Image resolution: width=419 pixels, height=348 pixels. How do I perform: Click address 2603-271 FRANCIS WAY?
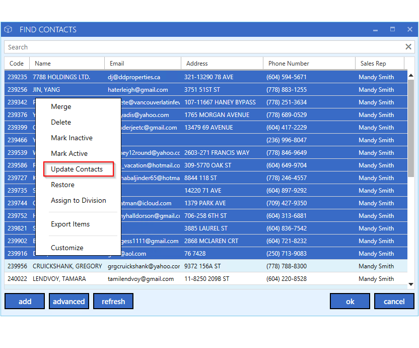[x=217, y=153]
